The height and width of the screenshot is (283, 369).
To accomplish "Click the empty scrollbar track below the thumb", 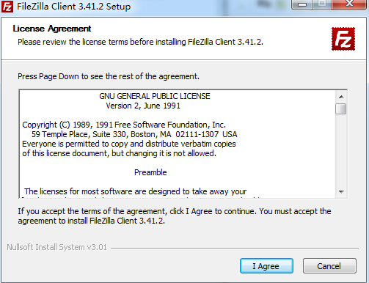I will tap(341, 150).
